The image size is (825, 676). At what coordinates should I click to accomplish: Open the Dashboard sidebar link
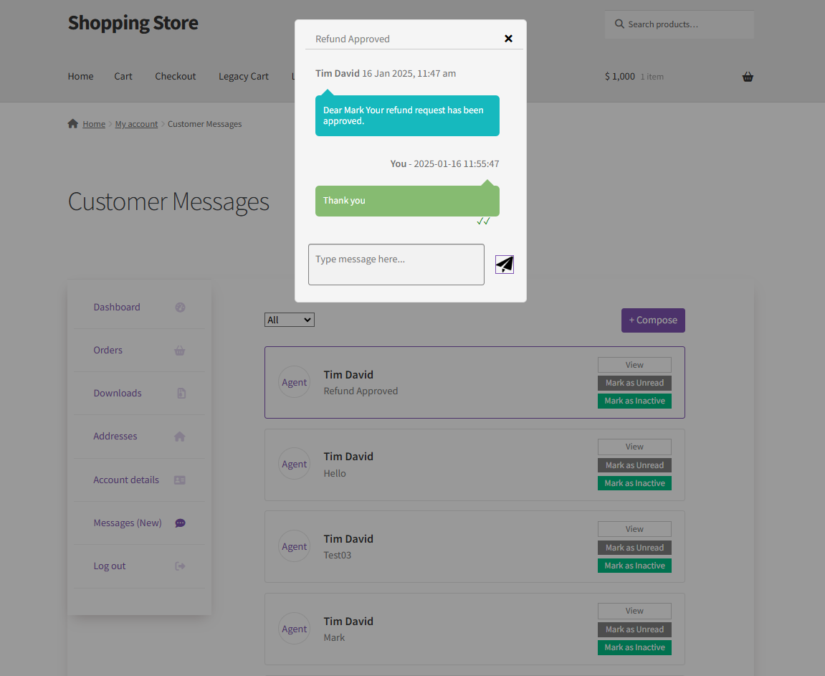tap(117, 308)
